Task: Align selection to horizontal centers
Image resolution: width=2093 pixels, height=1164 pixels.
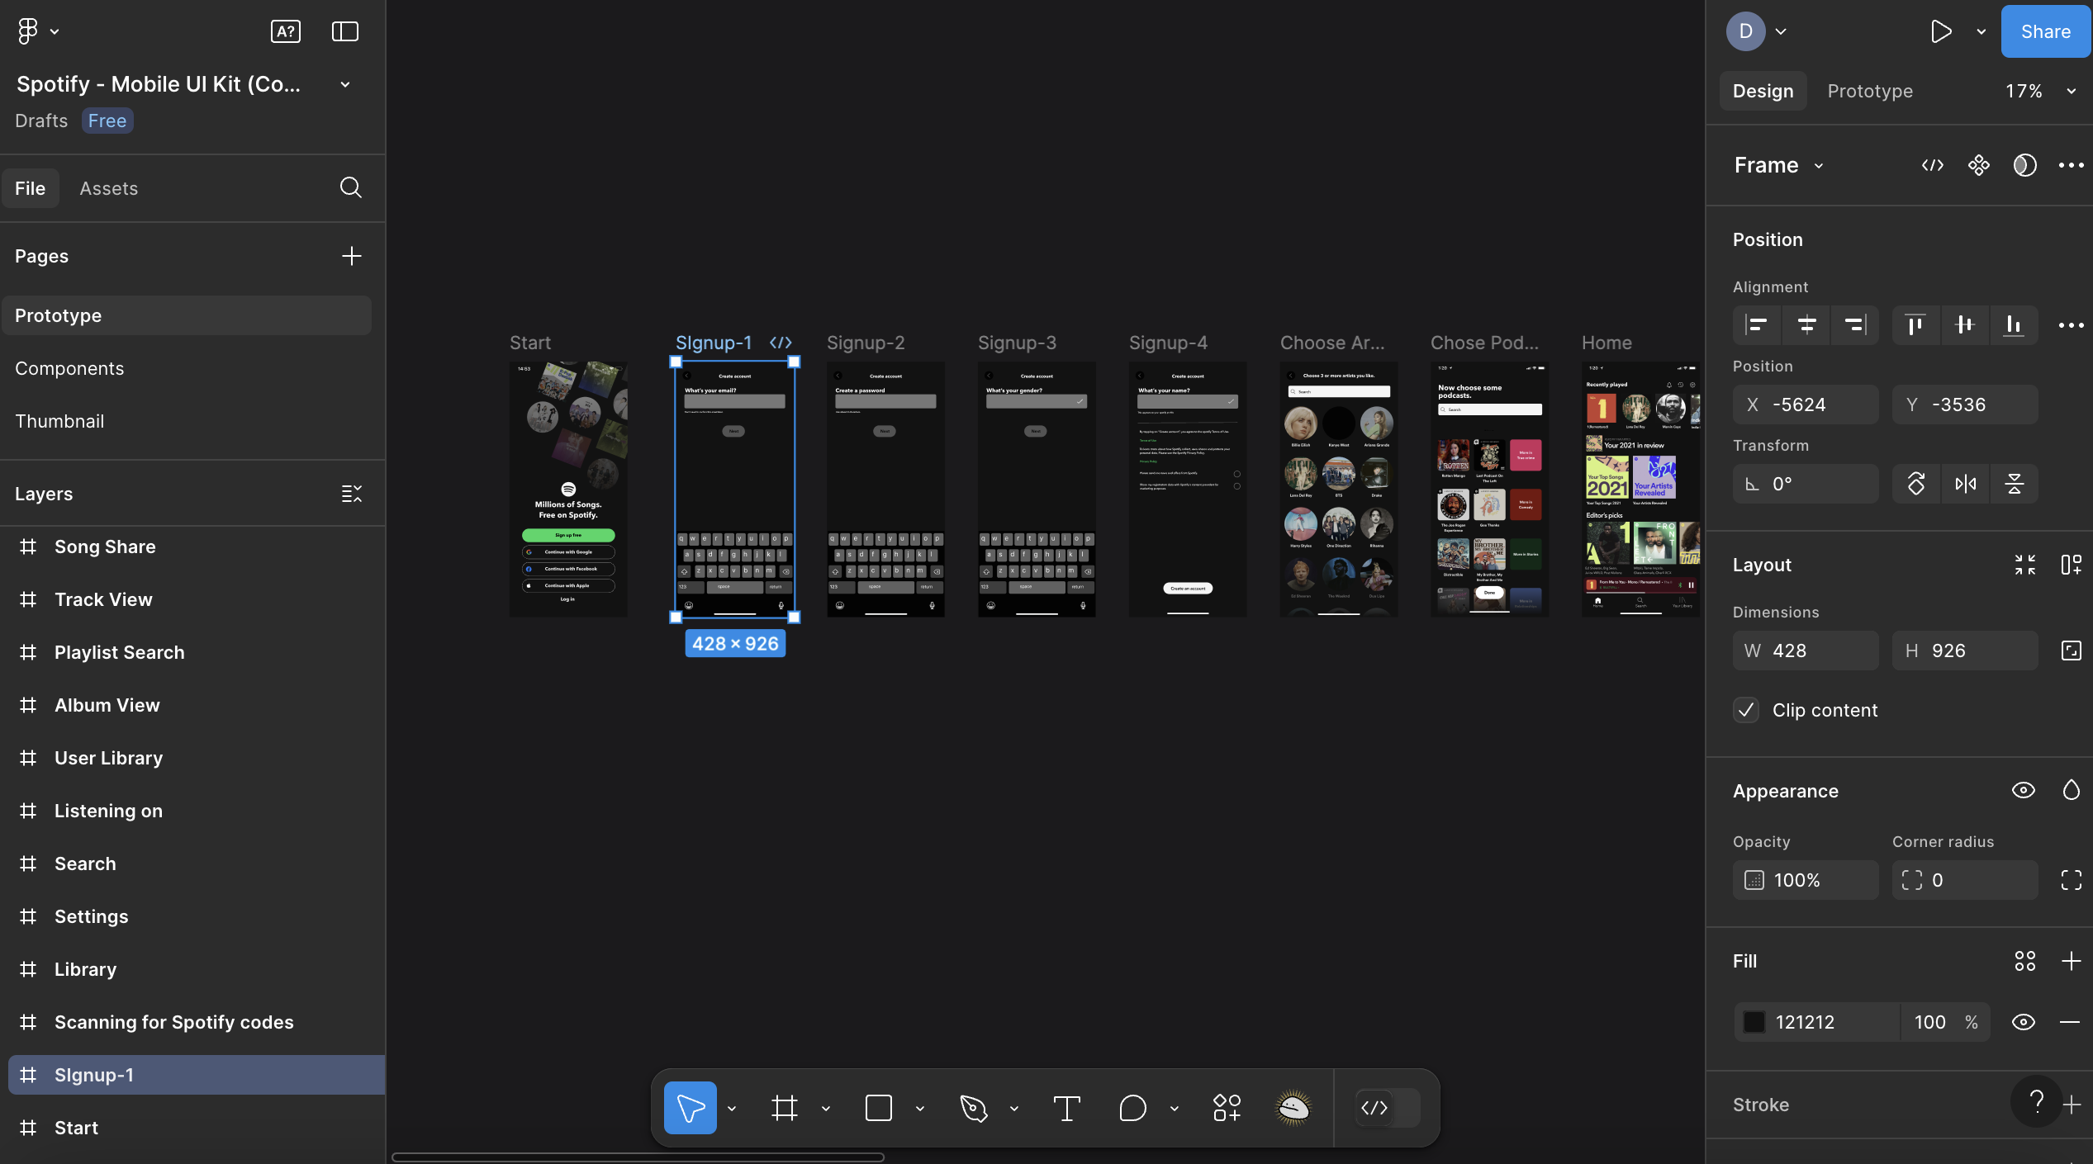Action: [1806, 324]
